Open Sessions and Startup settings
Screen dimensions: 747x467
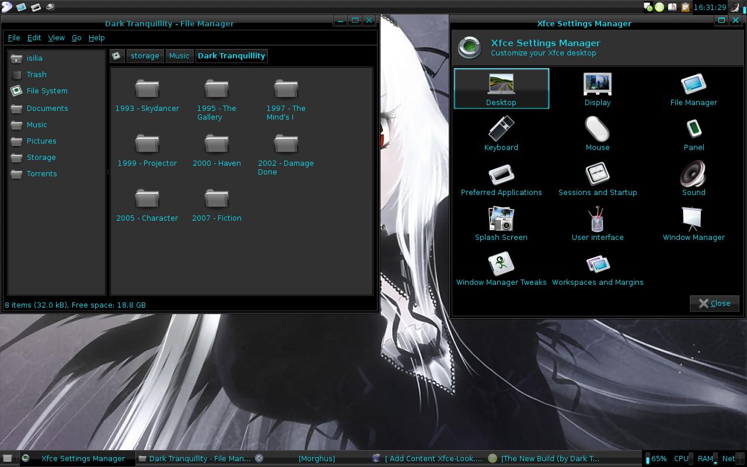point(598,179)
